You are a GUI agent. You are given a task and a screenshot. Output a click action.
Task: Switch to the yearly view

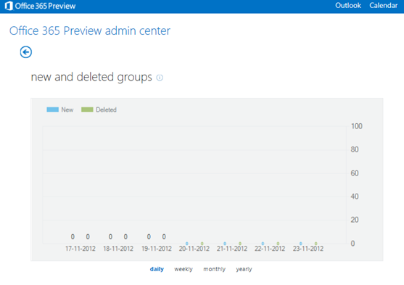(x=244, y=269)
